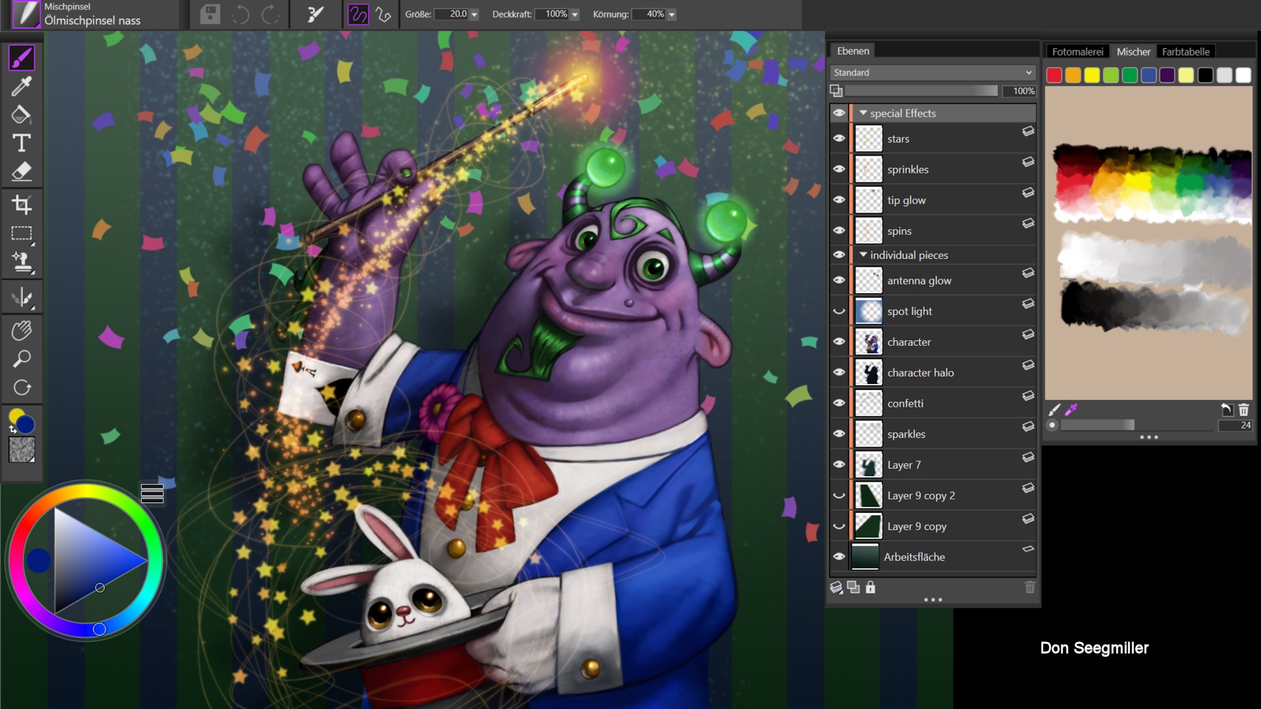Image resolution: width=1261 pixels, height=709 pixels.
Task: Select the character layer thumbnail
Action: [868, 342]
